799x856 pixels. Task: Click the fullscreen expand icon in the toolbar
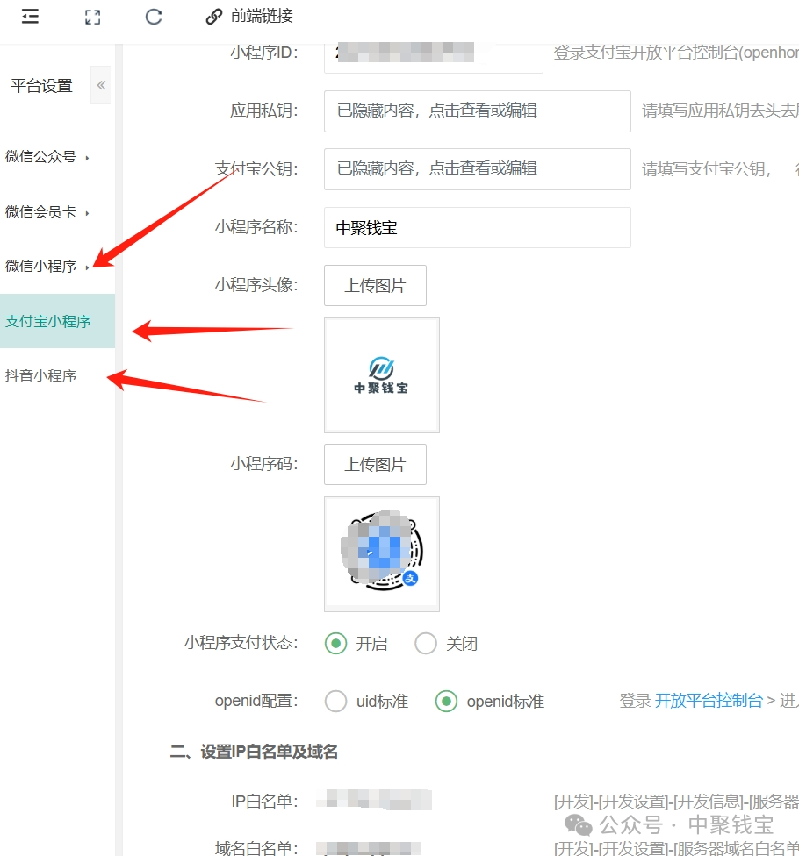coord(91,16)
